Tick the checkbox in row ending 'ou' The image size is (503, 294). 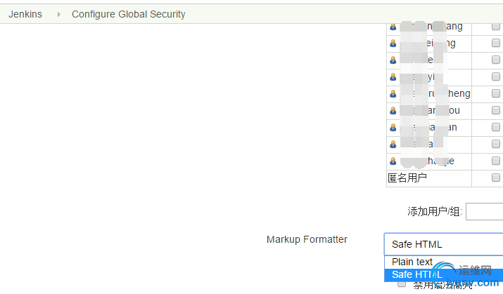(496, 110)
